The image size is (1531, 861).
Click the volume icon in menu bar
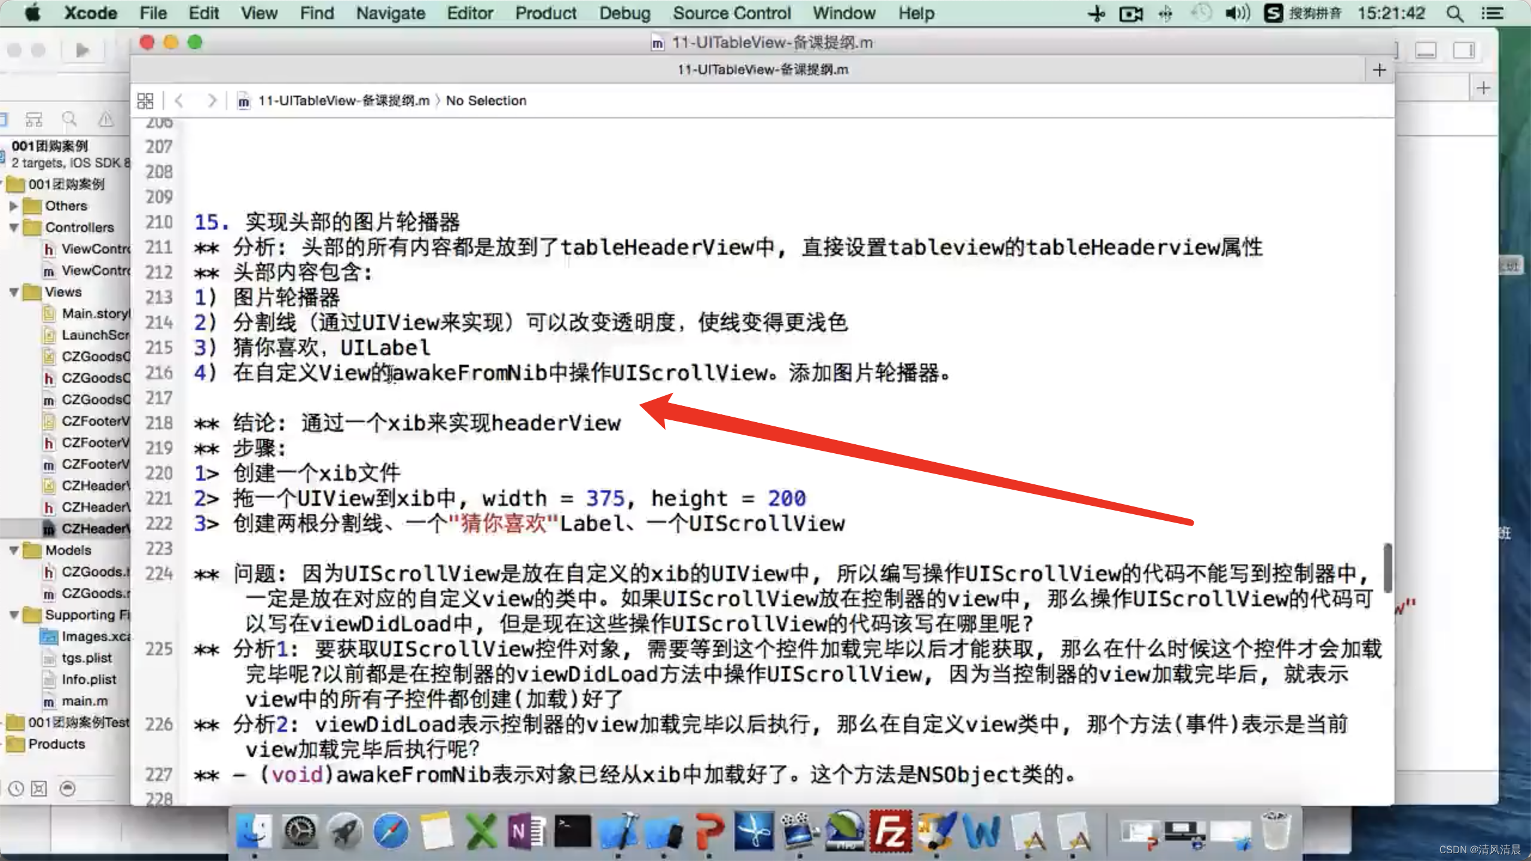click(x=1237, y=13)
